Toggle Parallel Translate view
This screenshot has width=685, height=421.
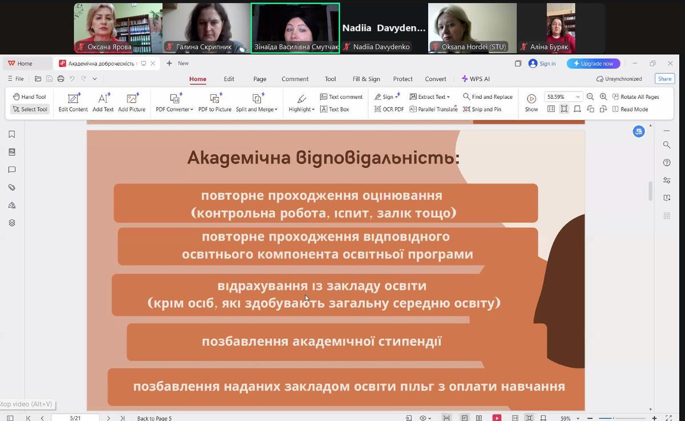click(x=433, y=109)
